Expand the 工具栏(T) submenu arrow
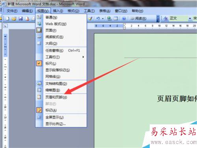The image size is (197, 148). (83, 57)
